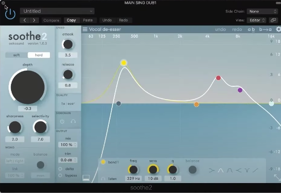Viewport: 281px width, 193px height.
Task: Click the even balance value field
Action: coord(40,175)
